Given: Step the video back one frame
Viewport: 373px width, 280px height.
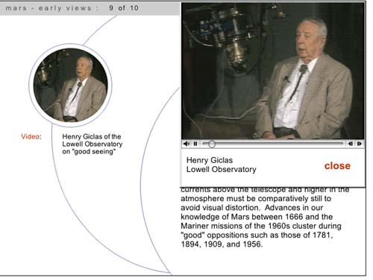Looking at the screenshot, I should 351,144.
